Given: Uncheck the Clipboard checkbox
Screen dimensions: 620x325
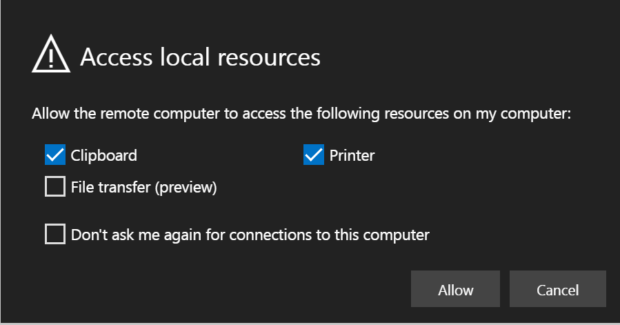Looking at the screenshot, I should pyautogui.click(x=55, y=155).
